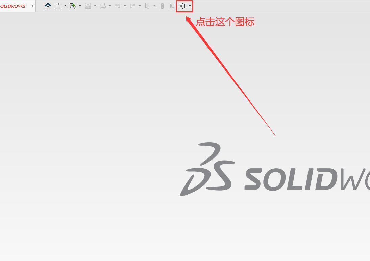Click the Save floppy disk icon
This screenshot has width=370, height=261.
coord(88,6)
